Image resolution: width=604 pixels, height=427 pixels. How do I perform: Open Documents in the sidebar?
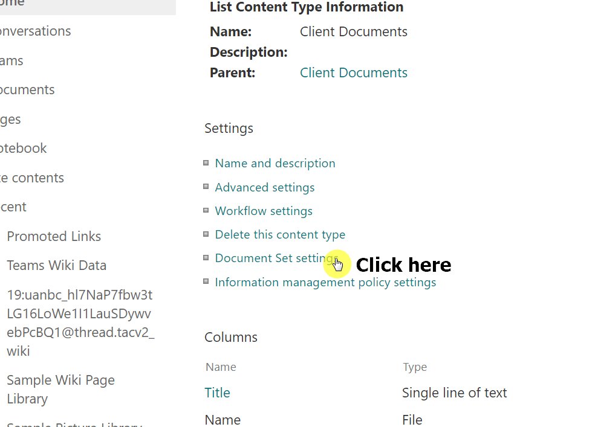point(27,89)
